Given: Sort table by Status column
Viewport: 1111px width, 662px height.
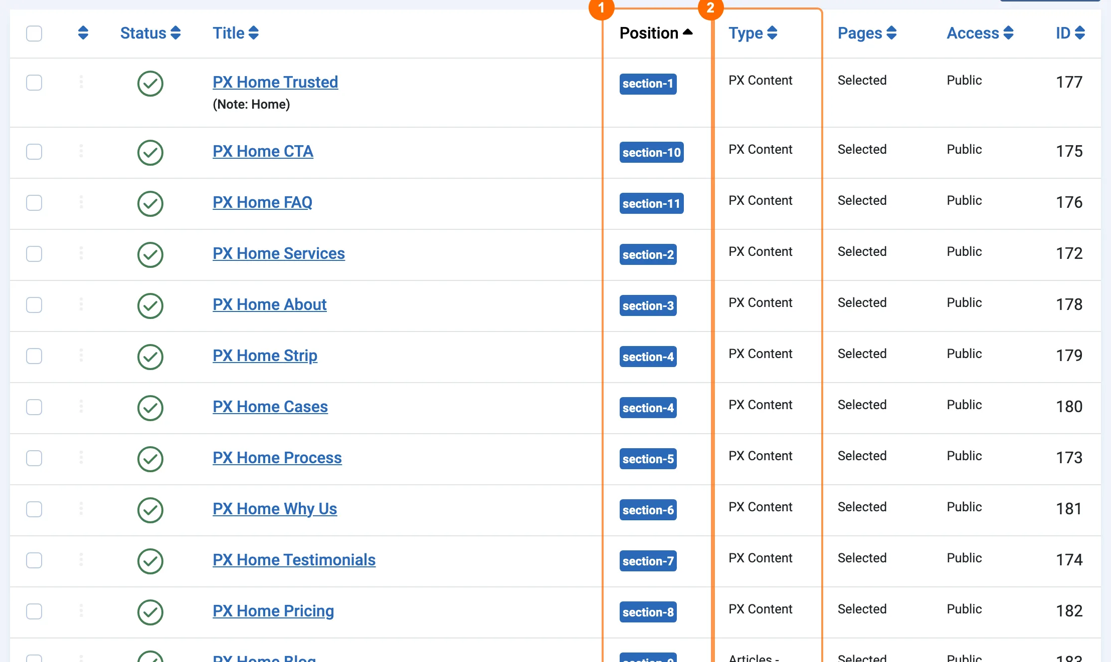Looking at the screenshot, I should (150, 33).
